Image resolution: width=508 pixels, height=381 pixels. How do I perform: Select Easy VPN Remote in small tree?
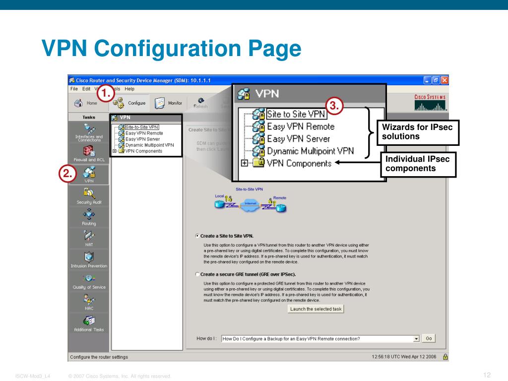pos(144,133)
